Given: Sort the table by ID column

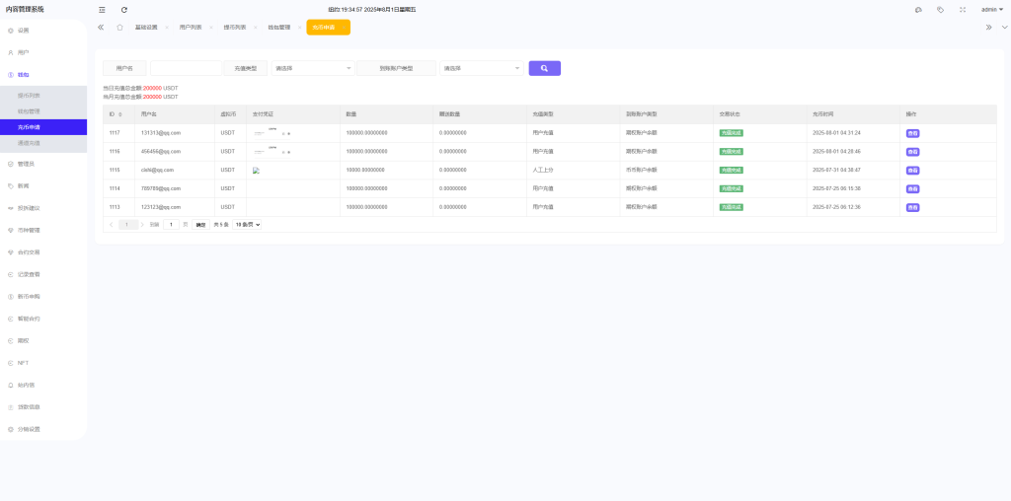Looking at the screenshot, I should pyautogui.click(x=120, y=114).
